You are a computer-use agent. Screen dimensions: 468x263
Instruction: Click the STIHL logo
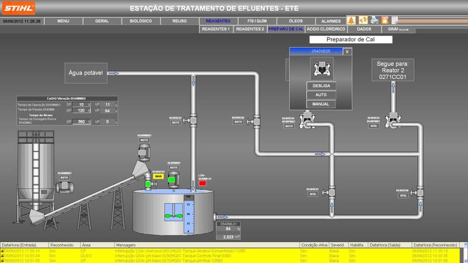[19, 8]
